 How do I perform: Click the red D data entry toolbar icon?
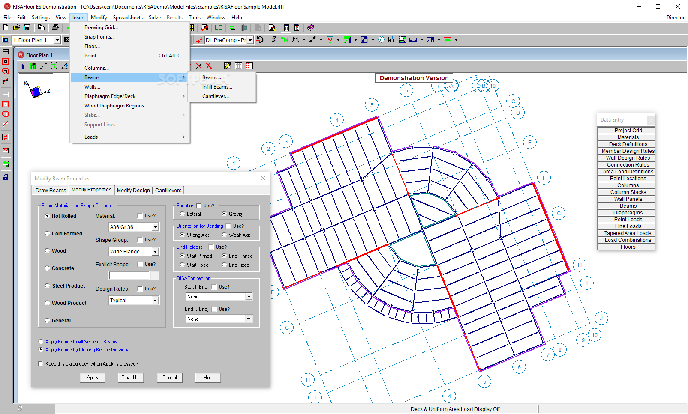tap(286, 28)
